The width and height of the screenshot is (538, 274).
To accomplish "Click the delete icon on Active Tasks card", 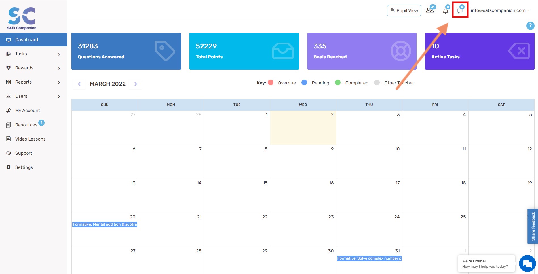I will [x=519, y=51].
